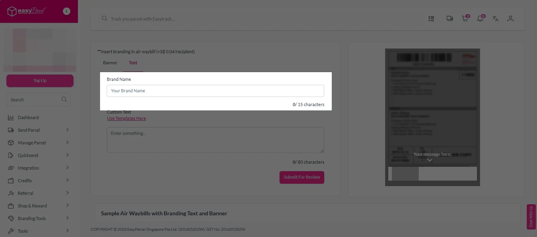Screen dimensions: 537x237
Task: Open the shopping cart with 2 items
Action: (465, 18)
